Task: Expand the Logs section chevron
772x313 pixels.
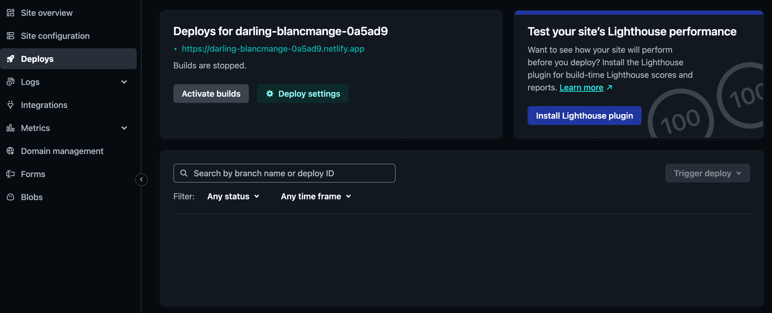Action: pyautogui.click(x=124, y=82)
